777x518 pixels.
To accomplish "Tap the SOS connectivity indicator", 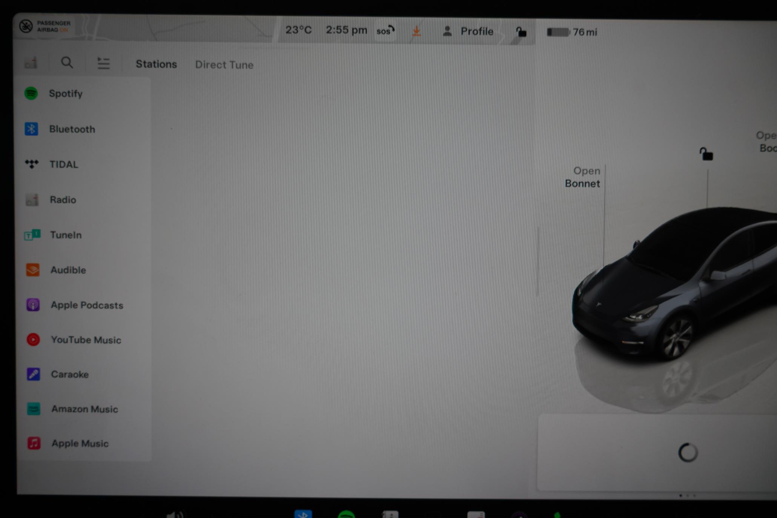I will click(x=385, y=31).
